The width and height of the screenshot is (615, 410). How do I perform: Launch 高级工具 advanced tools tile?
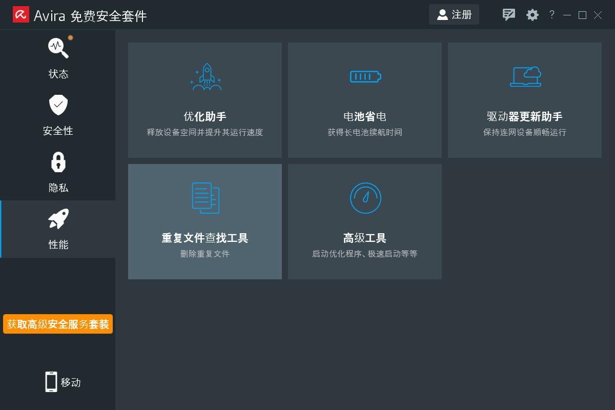[x=364, y=221]
